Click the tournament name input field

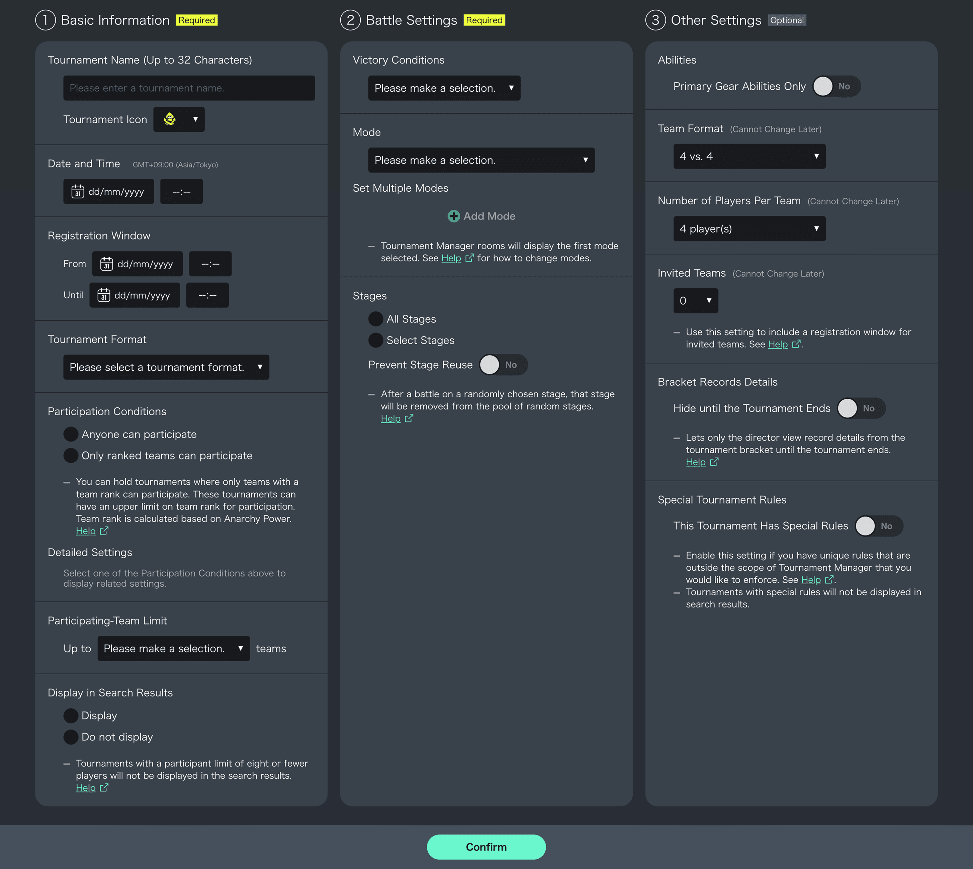pyautogui.click(x=189, y=88)
